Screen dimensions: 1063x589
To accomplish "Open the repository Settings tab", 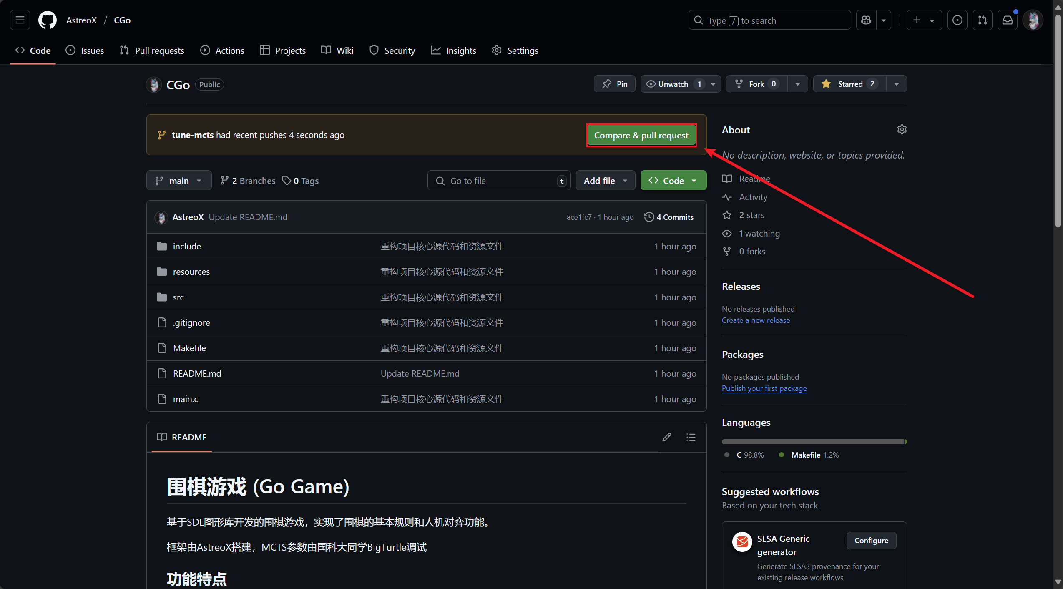I will 515,50.
